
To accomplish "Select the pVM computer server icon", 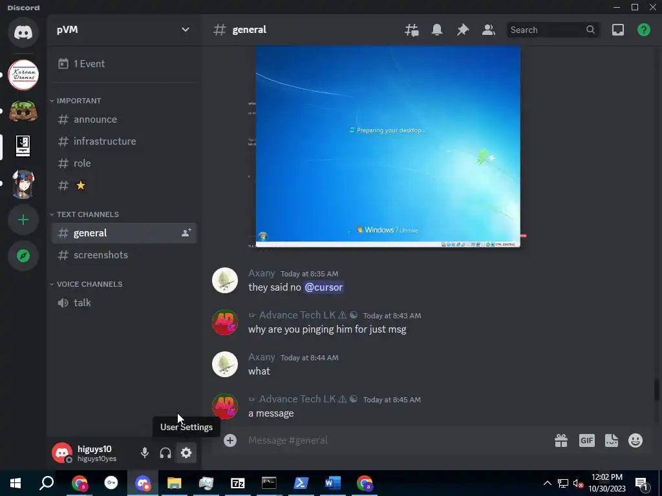I will click(23, 147).
